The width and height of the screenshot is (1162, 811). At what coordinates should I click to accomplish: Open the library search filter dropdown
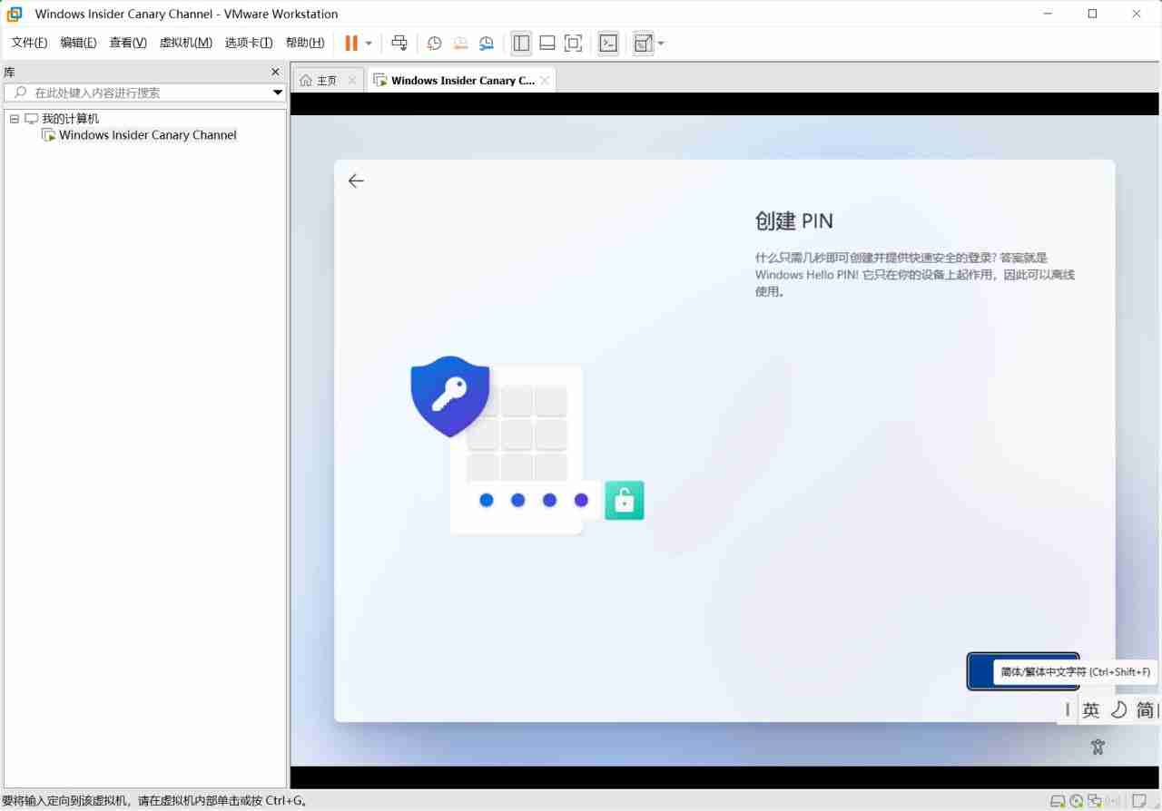(278, 92)
